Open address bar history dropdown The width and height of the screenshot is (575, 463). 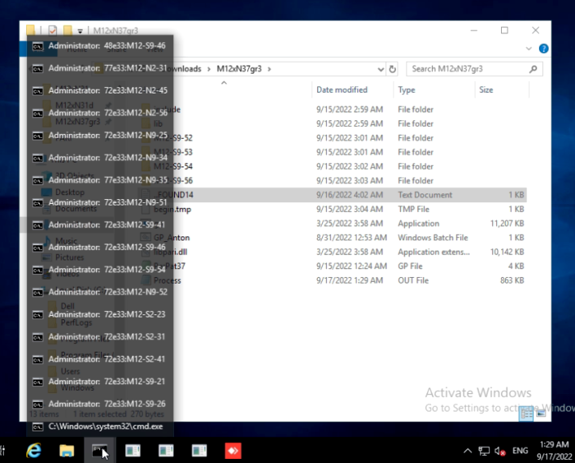point(381,69)
